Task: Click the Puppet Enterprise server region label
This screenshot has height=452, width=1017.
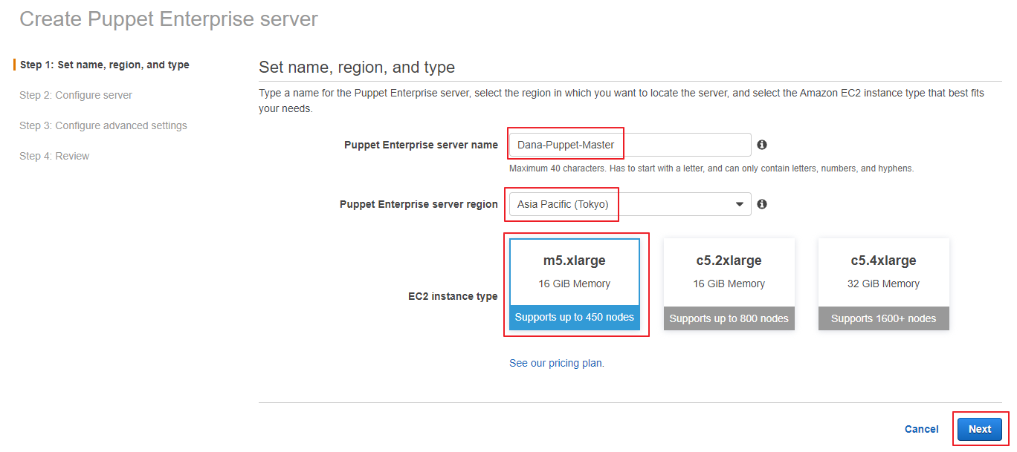Action: [419, 204]
